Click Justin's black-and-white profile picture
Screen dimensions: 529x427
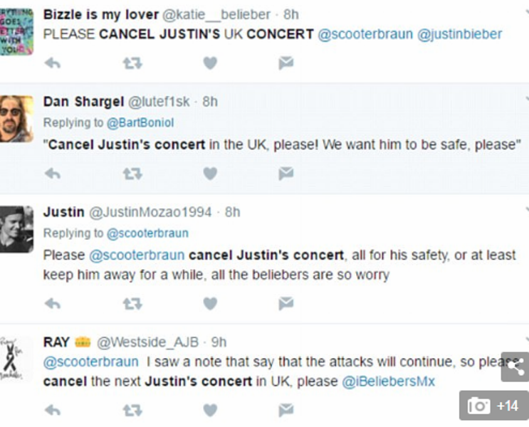pyautogui.click(x=16, y=229)
